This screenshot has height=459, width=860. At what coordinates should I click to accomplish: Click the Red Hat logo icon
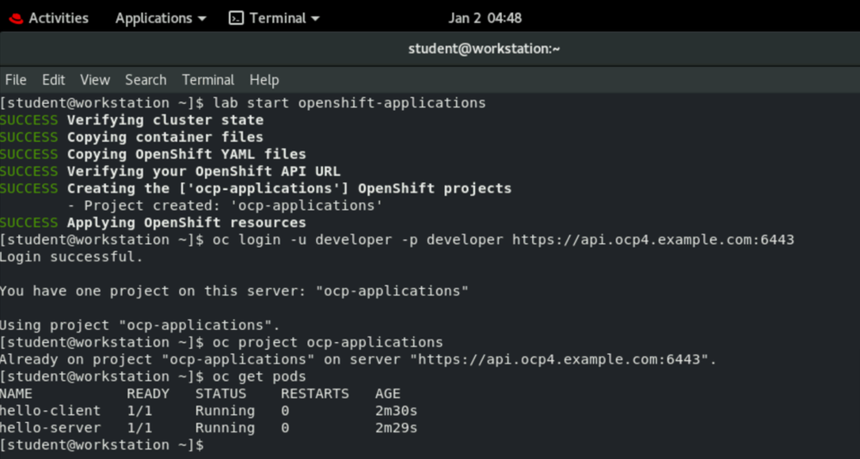click(15, 18)
